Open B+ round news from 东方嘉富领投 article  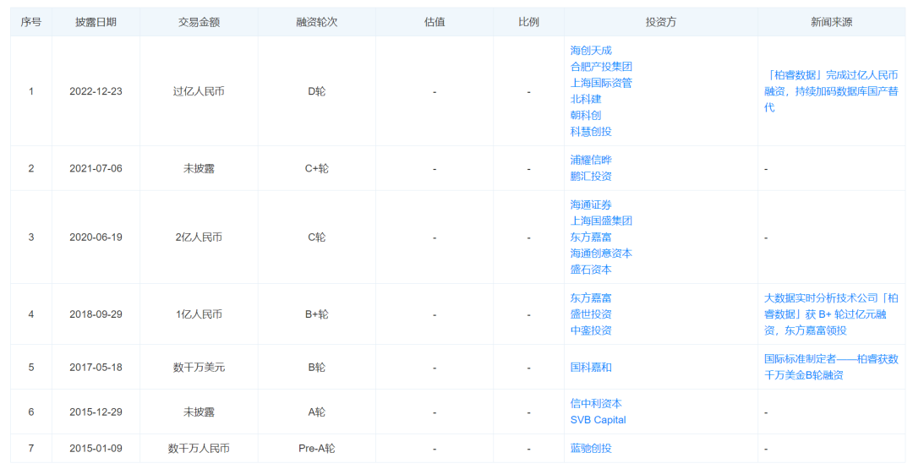[x=831, y=314]
